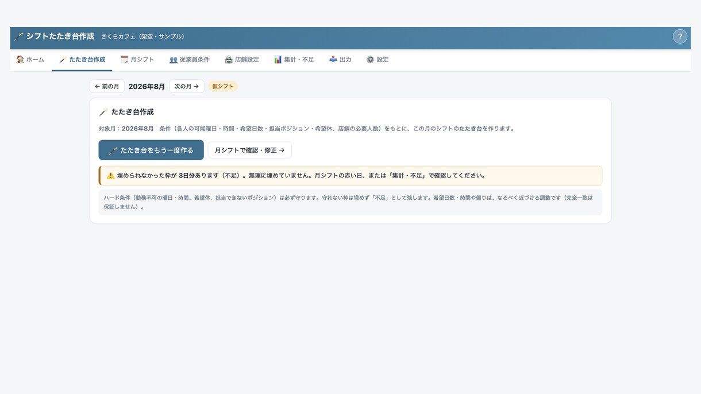
Task: Click the 対象月：2026年8月 description line
Action: pos(307,129)
